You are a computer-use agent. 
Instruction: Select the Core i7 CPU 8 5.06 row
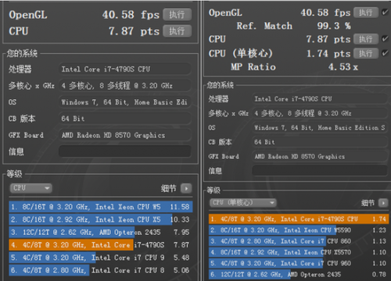[x=101, y=270]
